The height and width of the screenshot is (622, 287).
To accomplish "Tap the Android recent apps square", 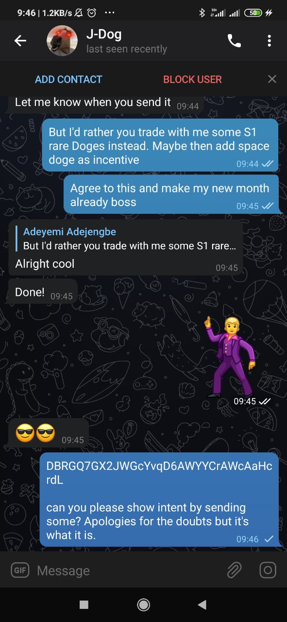I will coord(84,604).
